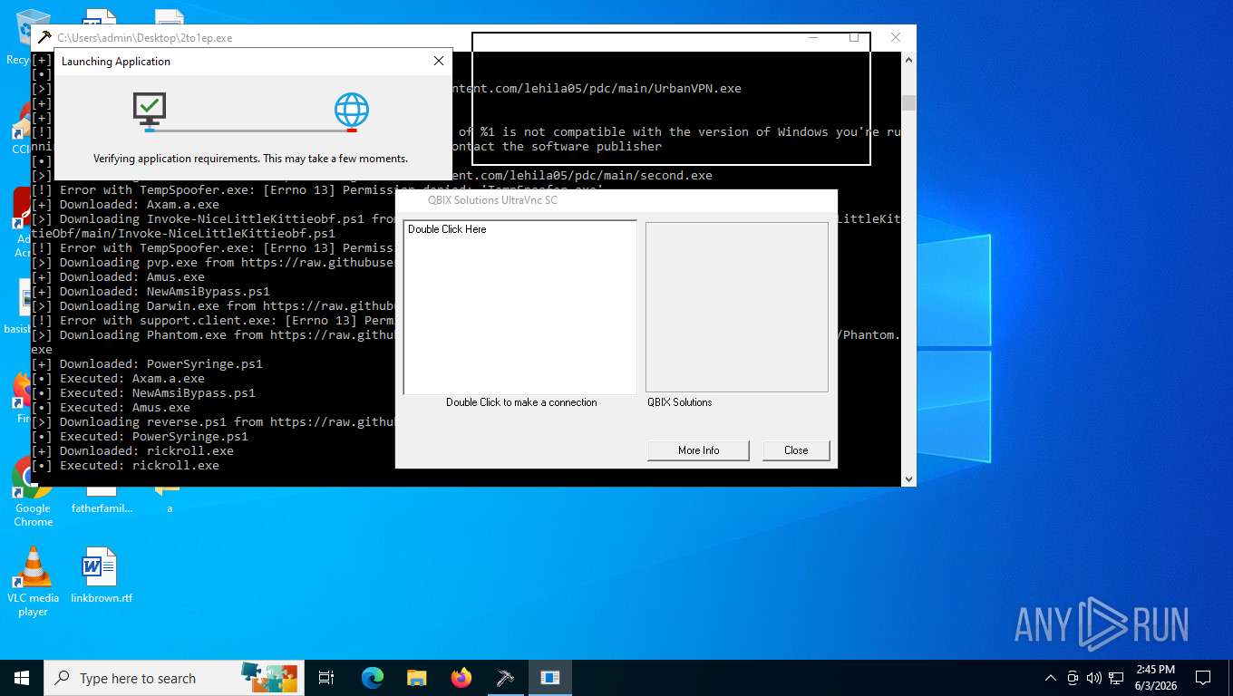Click the console path title 2to1ep.exe

point(145,38)
